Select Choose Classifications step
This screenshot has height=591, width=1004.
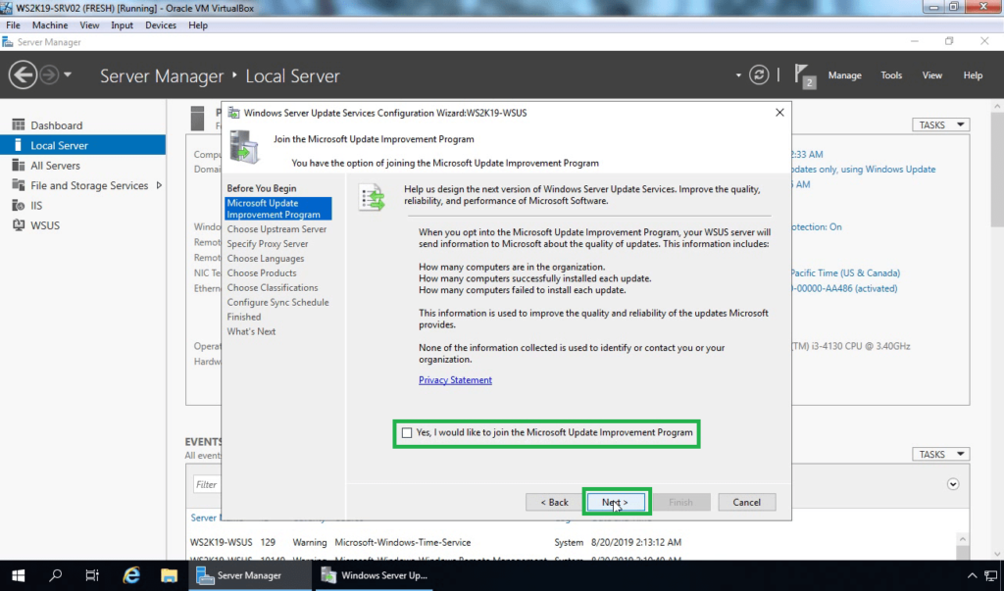tap(273, 287)
